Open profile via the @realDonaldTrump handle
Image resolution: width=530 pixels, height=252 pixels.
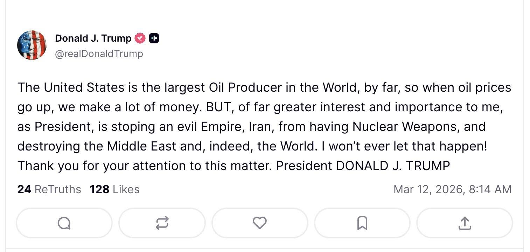[99, 54]
